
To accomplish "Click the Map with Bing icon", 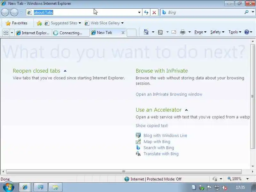I will 138,141.
